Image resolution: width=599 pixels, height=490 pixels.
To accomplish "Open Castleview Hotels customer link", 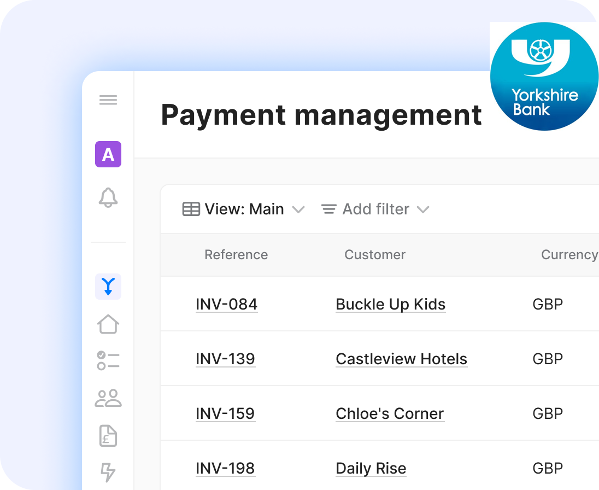I will click(401, 359).
